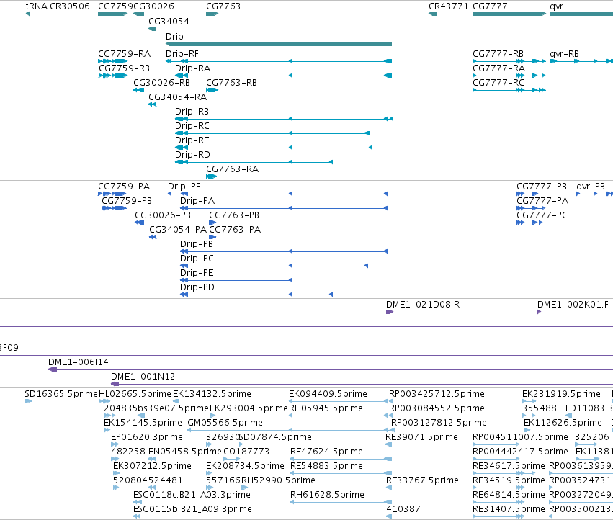
Task: Click the EK134132.5prime EST label
Action: pos(212,394)
